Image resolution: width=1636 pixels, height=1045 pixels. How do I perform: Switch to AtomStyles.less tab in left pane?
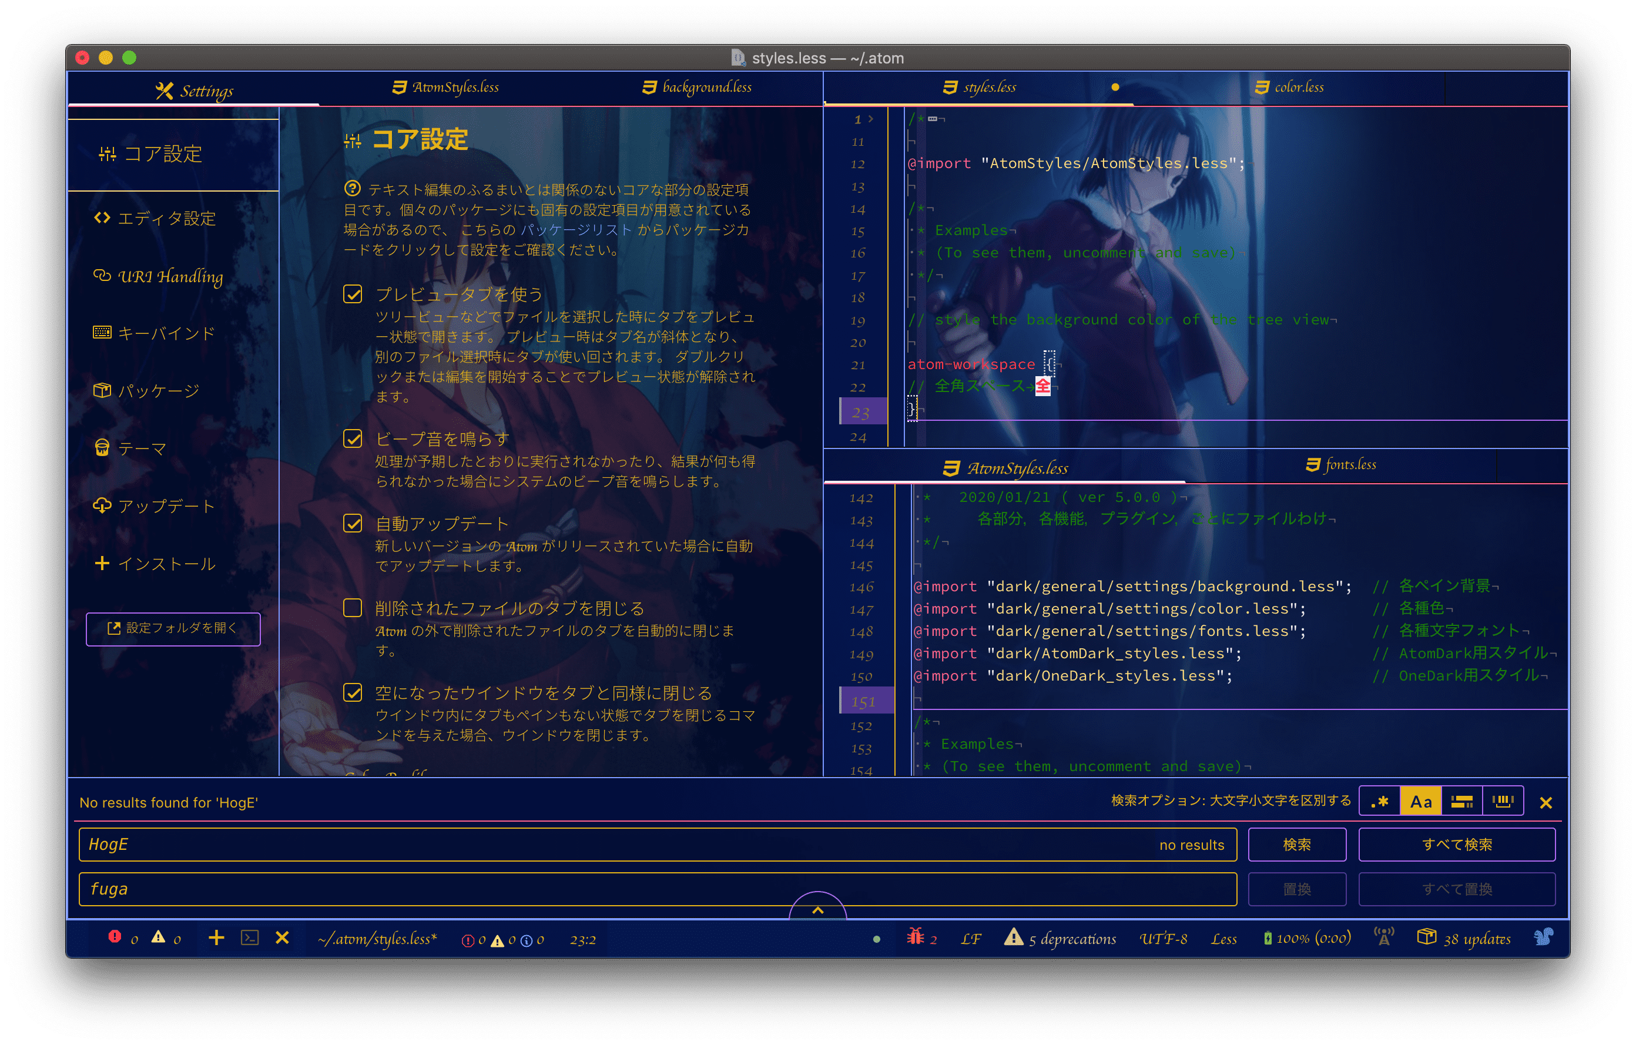445,88
